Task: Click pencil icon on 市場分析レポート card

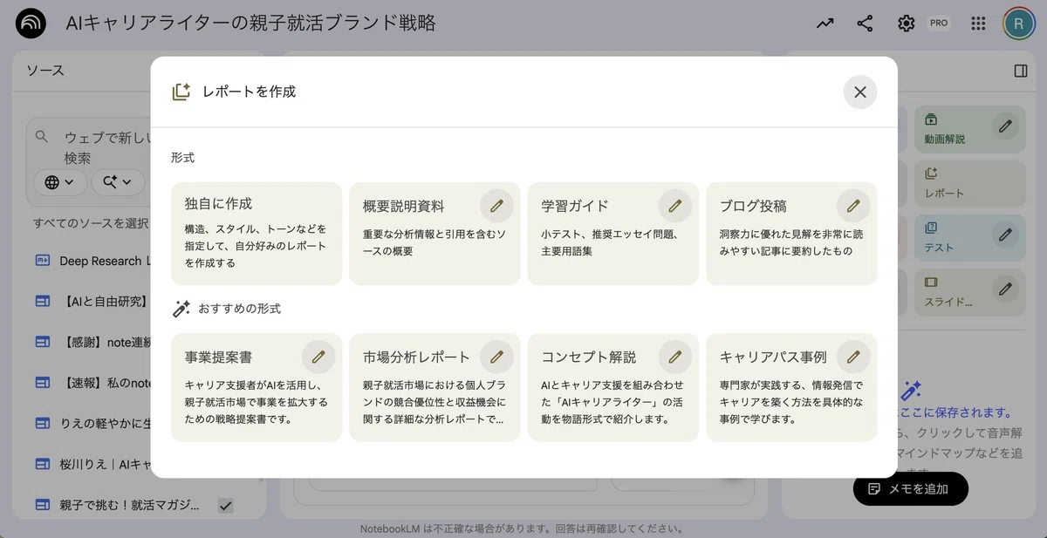Action: [x=496, y=357]
